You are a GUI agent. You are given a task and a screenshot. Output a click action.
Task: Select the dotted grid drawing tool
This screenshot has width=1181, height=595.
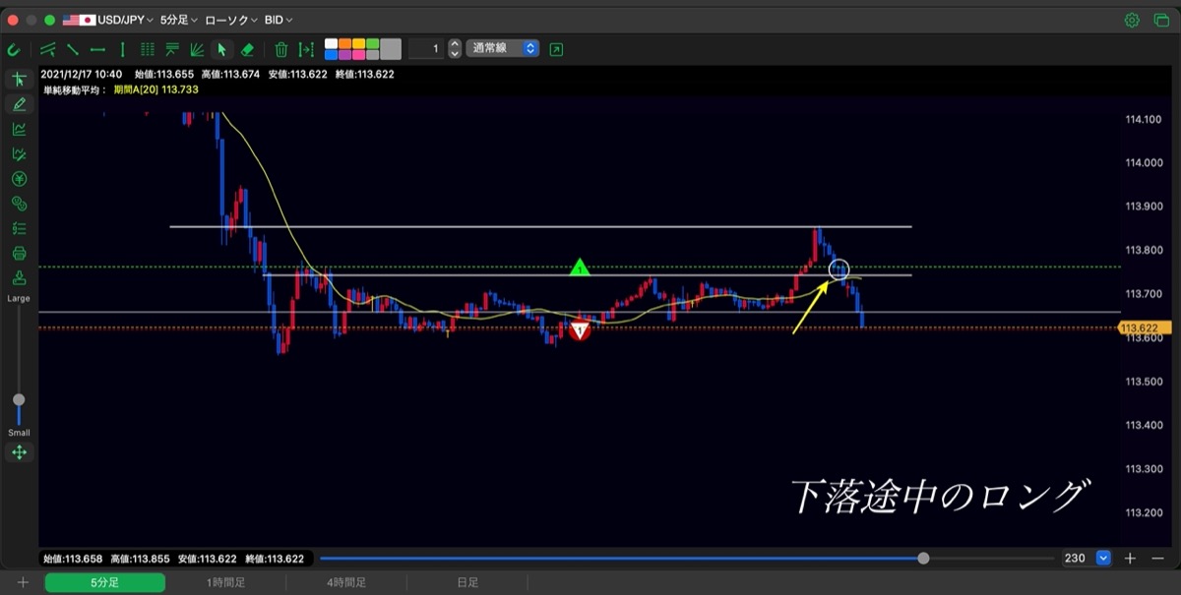pos(148,49)
